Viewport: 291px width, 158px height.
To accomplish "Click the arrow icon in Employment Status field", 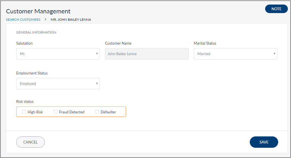I will click(97, 84).
